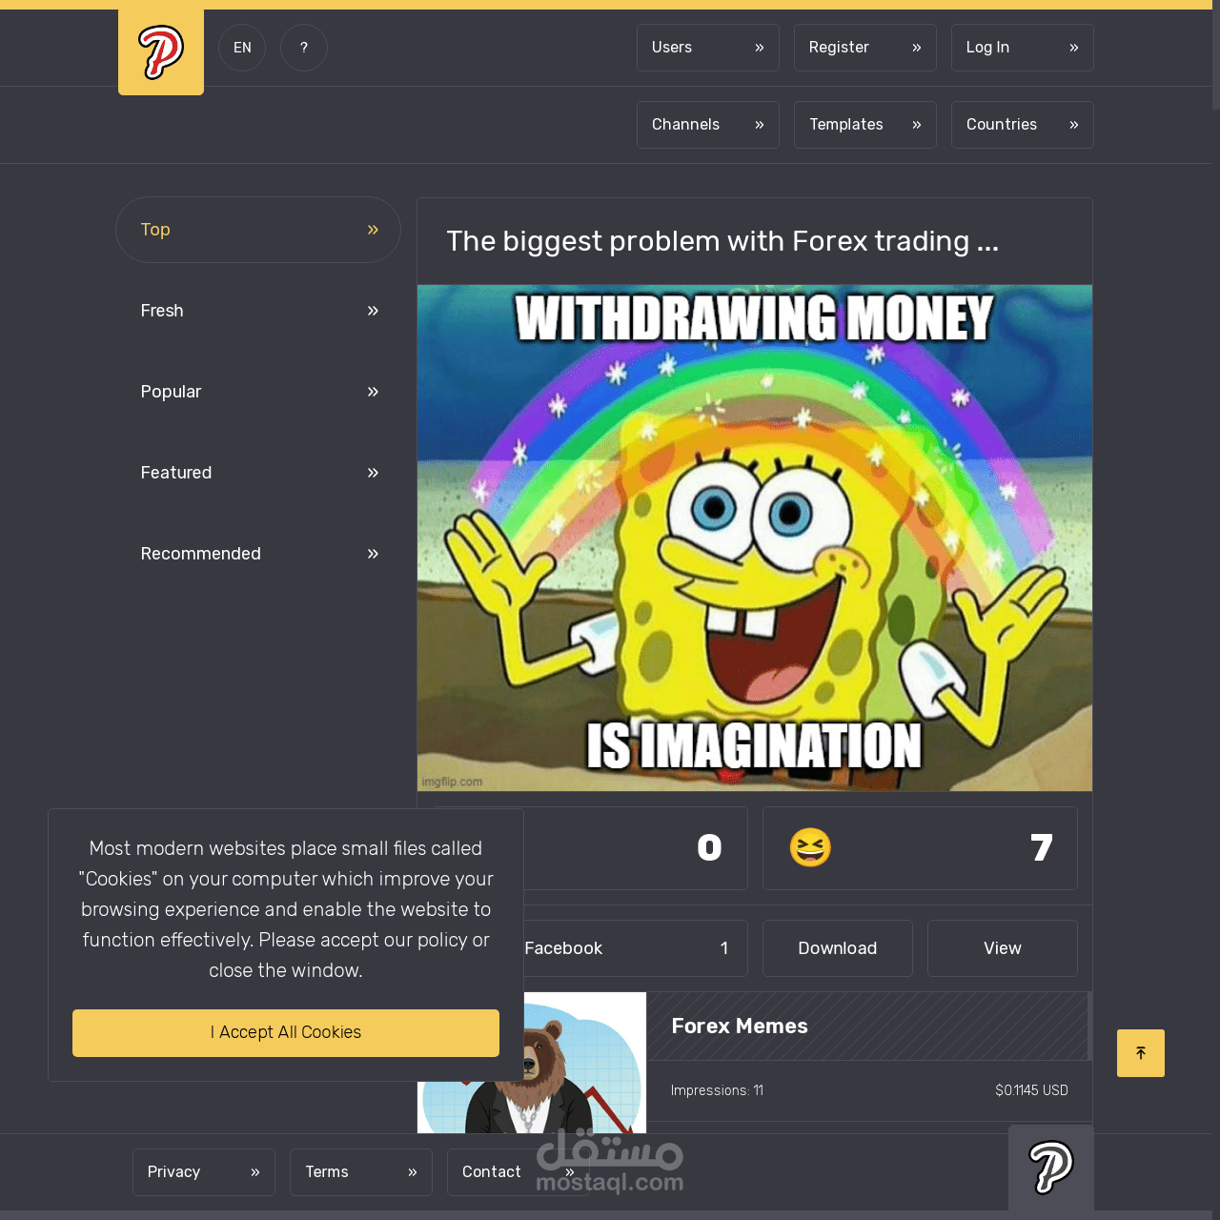
Task: Open the Log In page
Action: (x=1023, y=48)
